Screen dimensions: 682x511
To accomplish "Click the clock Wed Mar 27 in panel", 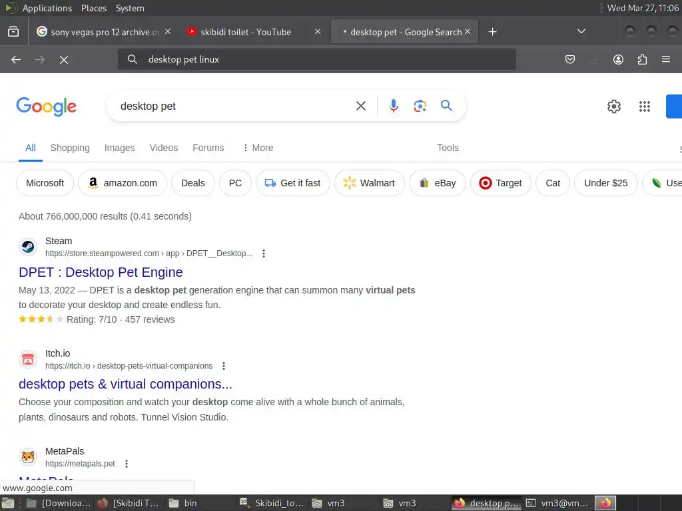I will click(643, 8).
